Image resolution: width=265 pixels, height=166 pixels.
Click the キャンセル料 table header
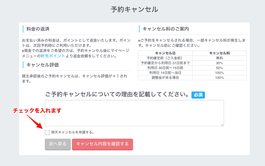point(219,53)
